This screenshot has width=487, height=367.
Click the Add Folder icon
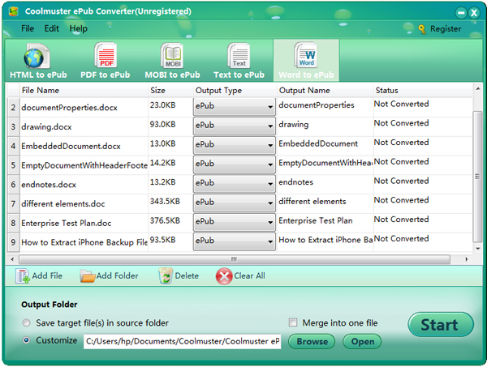(88, 276)
